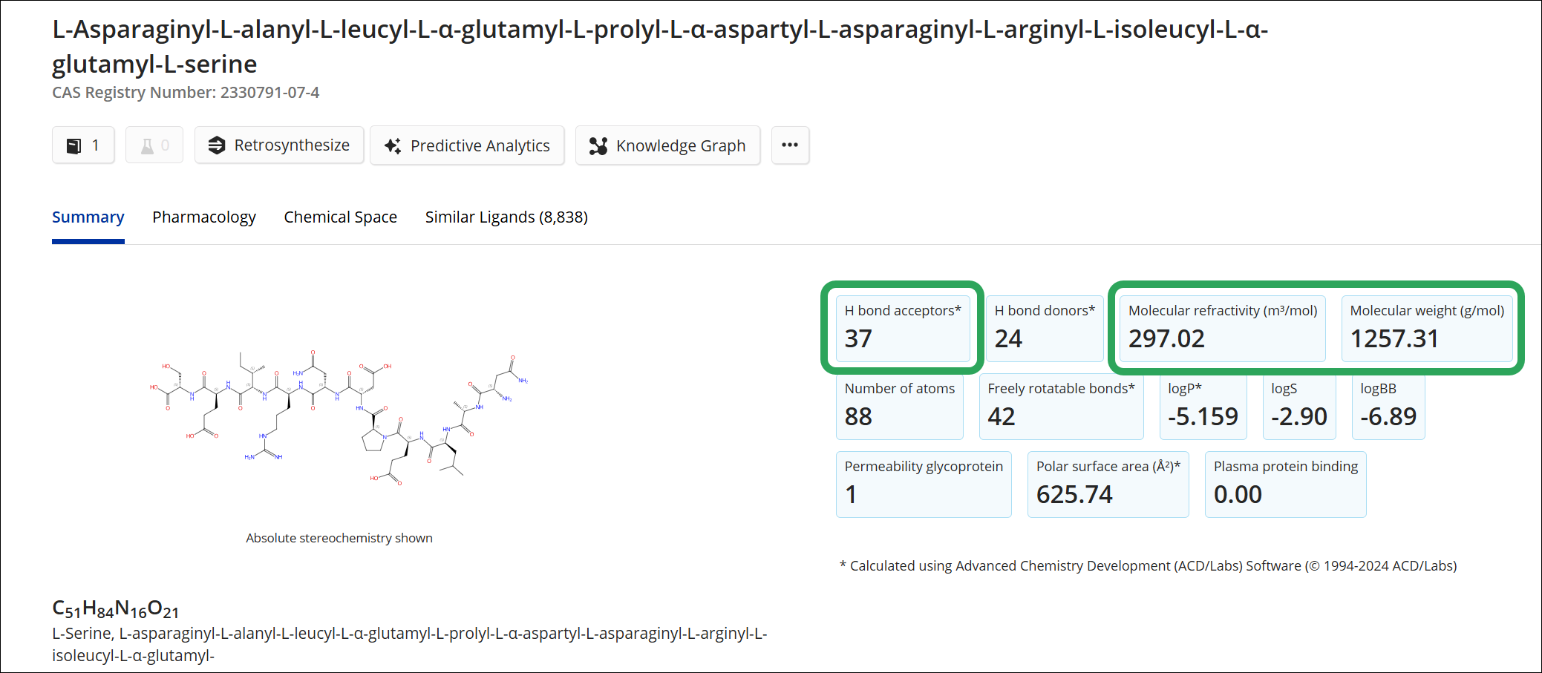Open the Chemical Space tab
Screen dimensions: 1542x673
[x=340, y=217]
